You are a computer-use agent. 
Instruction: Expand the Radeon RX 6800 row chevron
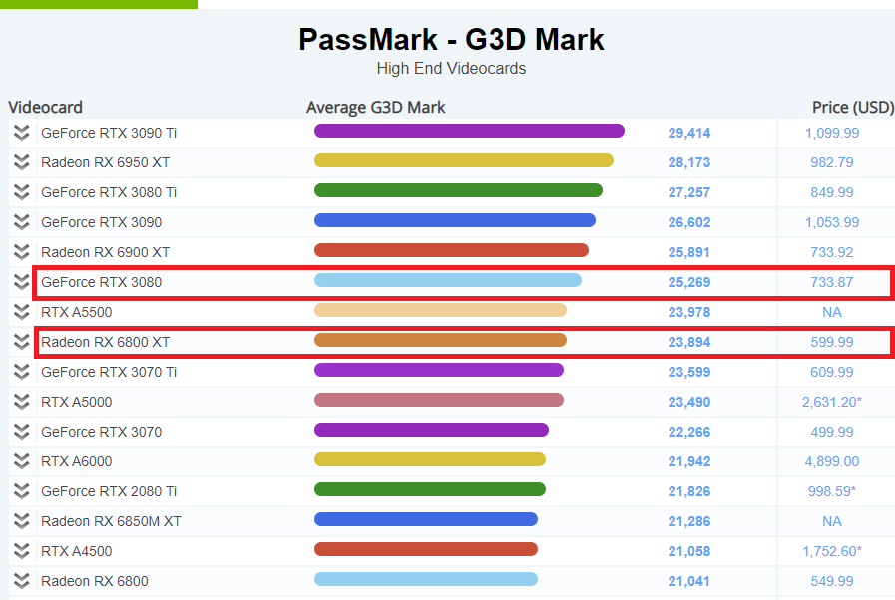21,581
